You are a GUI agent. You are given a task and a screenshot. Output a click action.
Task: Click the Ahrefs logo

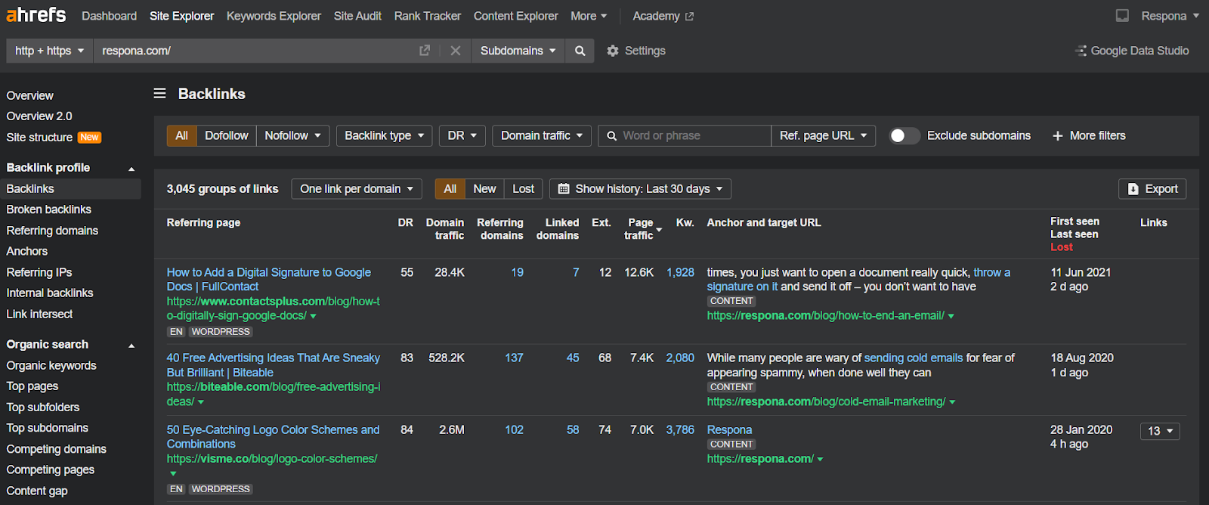(36, 15)
